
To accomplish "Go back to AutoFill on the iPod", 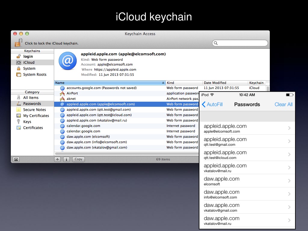I will 212,104.
